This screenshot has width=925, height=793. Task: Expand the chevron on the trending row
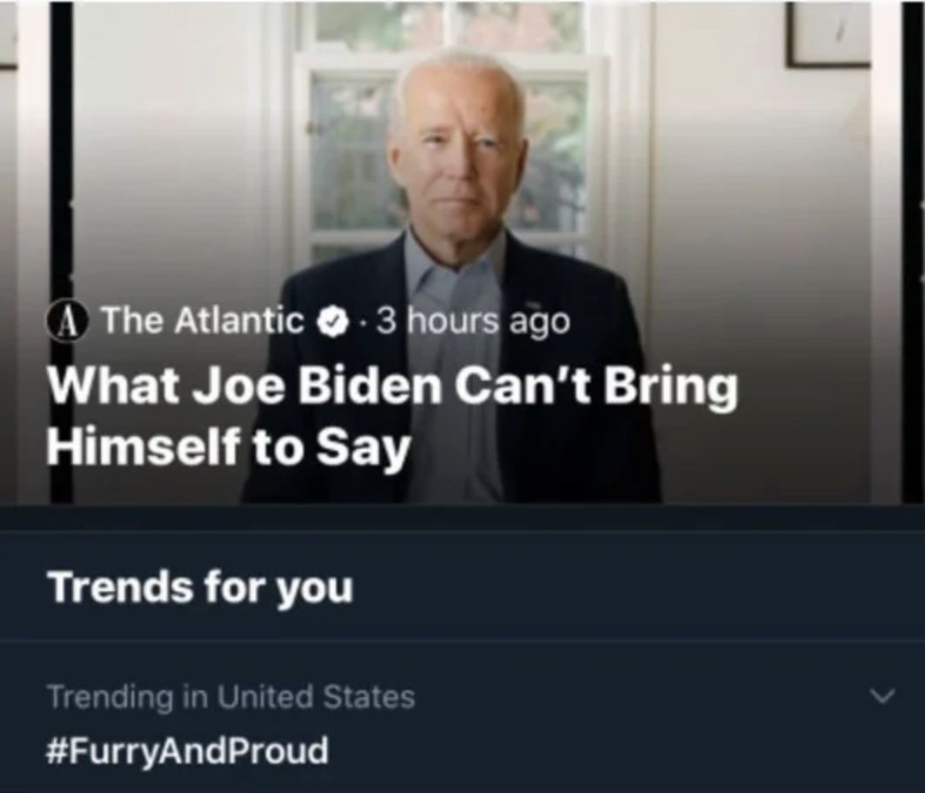882,696
